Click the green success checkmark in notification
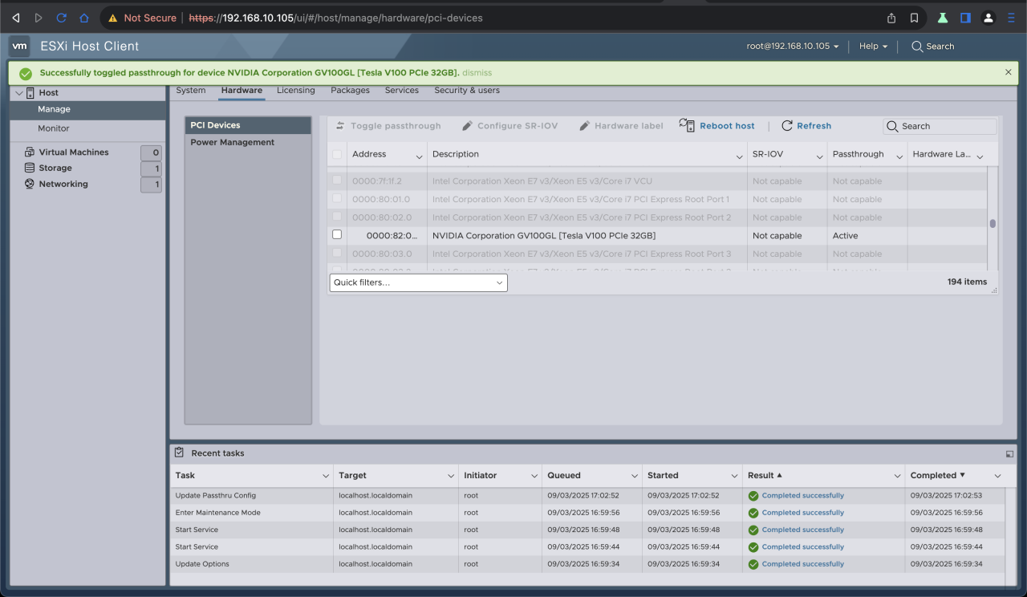Viewport: 1027px width, 597px height. click(x=26, y=73)
